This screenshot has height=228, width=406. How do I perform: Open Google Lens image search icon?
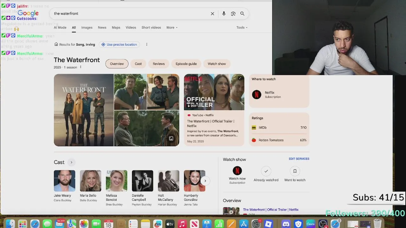click(x=233, y=14)
